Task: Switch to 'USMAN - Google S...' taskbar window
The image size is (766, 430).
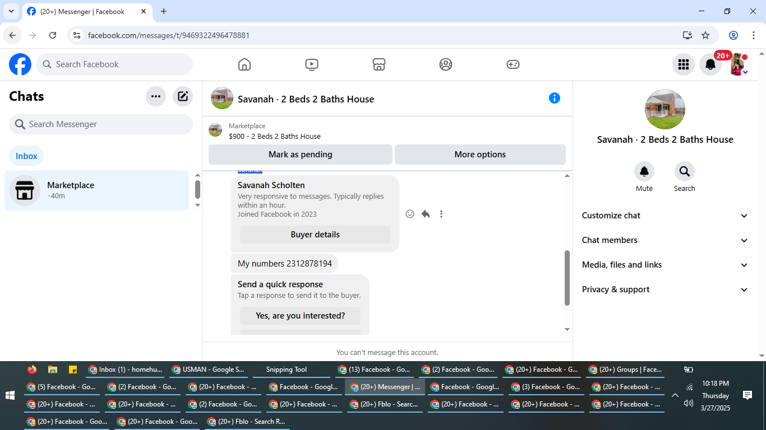Action: pos(208,370)
